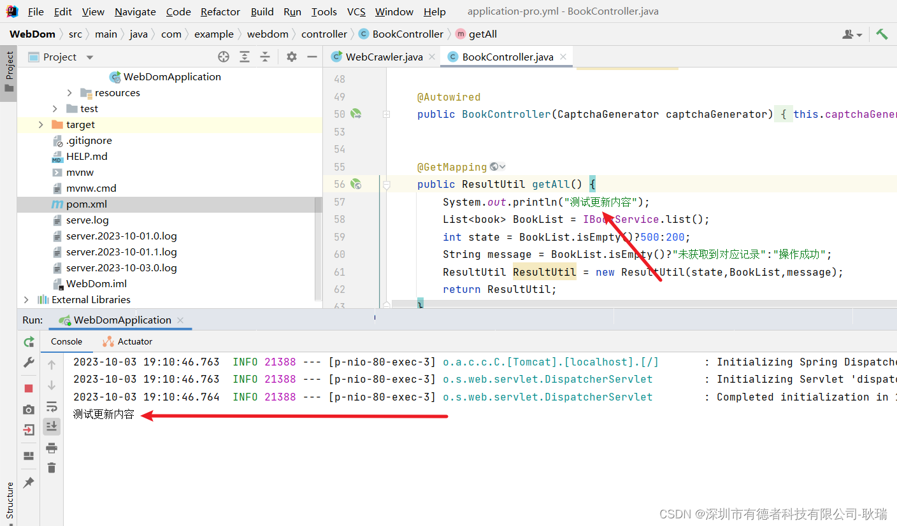
Task: Expand the resources folder
Action: [x=69, y=93]
